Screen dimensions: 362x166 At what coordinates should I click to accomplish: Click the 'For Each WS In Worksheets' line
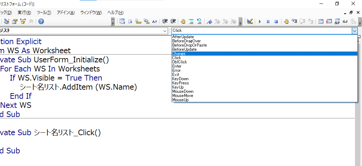50,69
